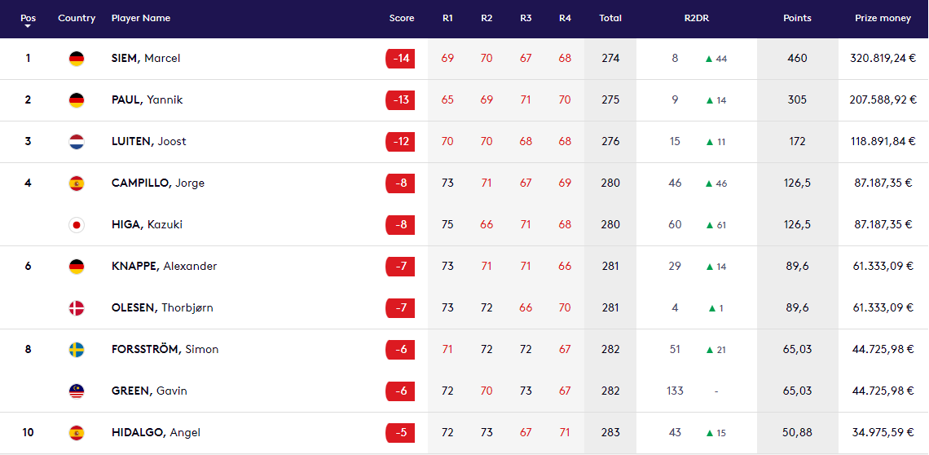The image size is (929, 455).
Task: Click Marcel Siem's red -14 score badge
Action: 400,59
